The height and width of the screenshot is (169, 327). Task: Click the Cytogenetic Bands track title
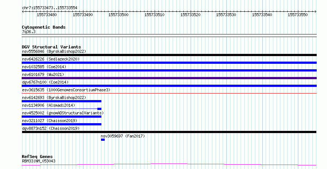pos(44,27)
